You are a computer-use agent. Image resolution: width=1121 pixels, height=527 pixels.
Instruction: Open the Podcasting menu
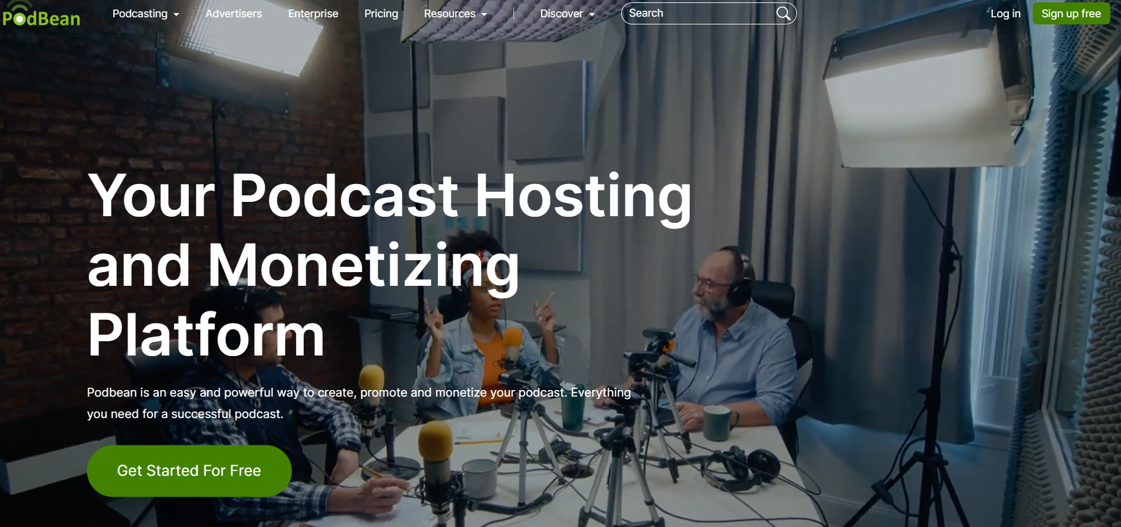coord(140,14)
